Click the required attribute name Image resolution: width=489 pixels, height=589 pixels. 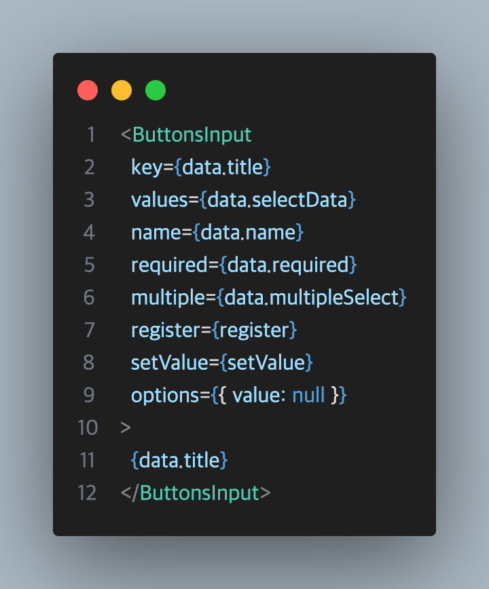169,265
